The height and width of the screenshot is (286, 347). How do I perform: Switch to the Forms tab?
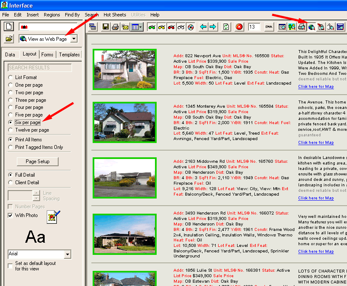(x=47, y=55)
